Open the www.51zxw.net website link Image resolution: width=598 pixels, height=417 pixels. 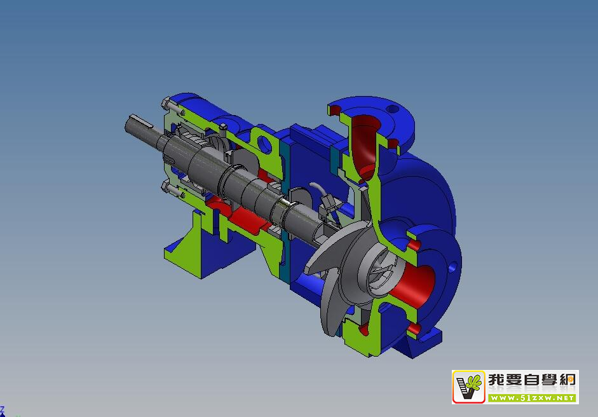pos(532,398)
